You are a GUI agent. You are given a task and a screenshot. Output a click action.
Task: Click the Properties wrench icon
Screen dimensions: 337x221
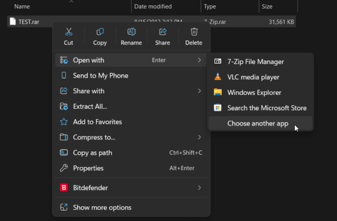(64, 168)
